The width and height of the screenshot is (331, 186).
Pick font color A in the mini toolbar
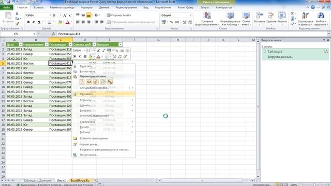point(98,56)
